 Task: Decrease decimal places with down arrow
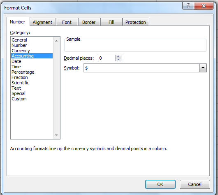point(118,60)
